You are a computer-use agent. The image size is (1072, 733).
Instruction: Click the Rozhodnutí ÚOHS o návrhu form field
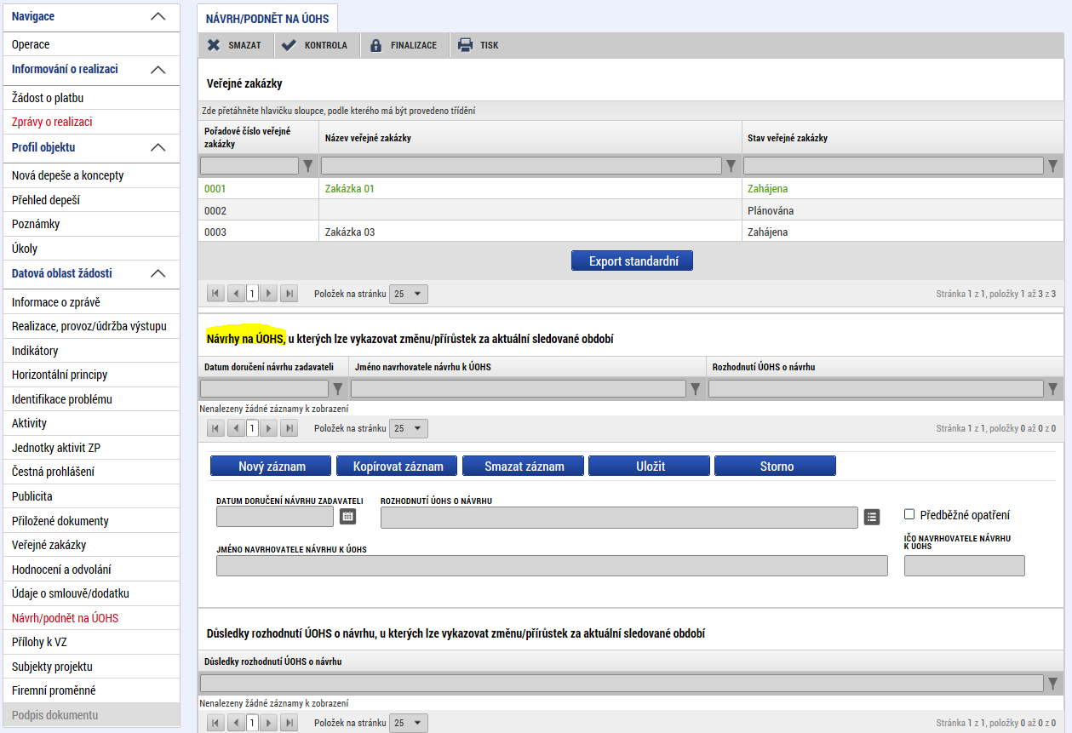[619, 517]
